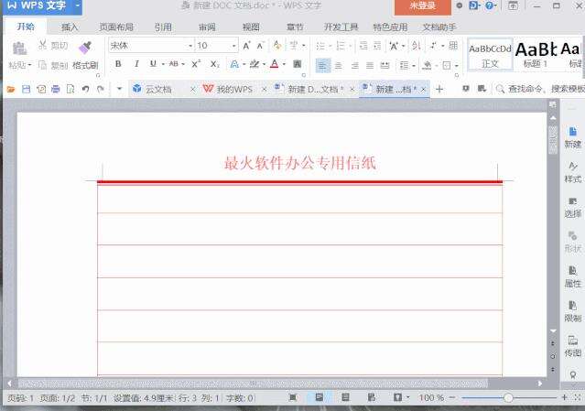Toggle right alignment button
The height and width of the screenshot is (411, 585).
(x=354, y=66)
